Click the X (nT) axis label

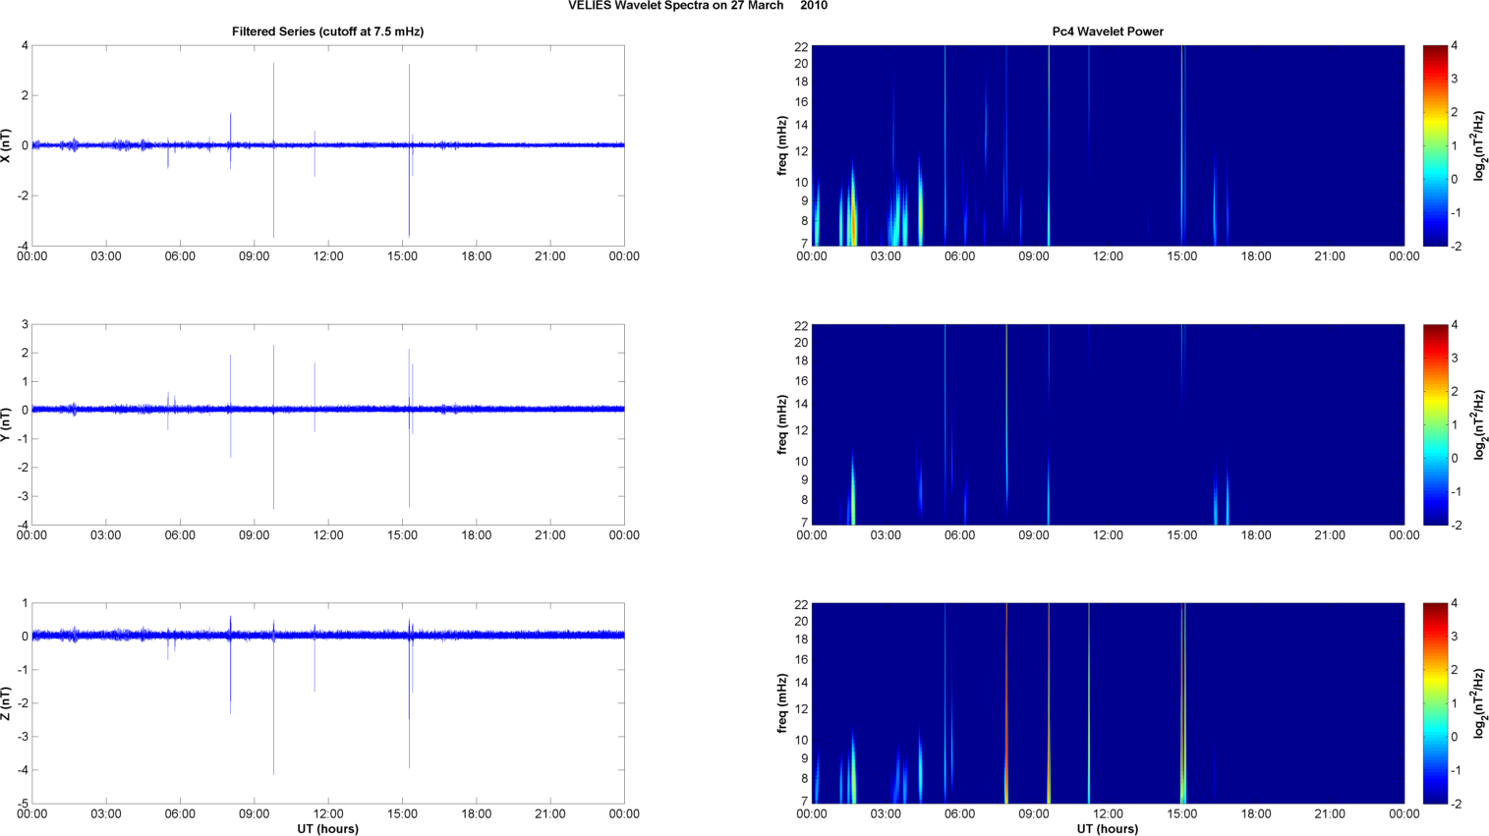(7, 145)
